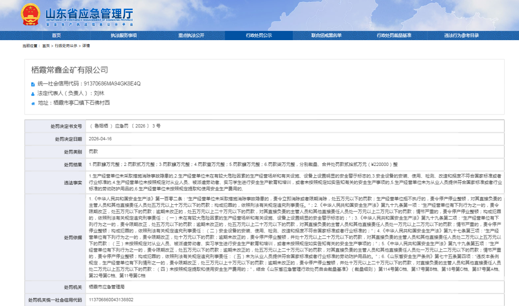Click the company name 栖霞常鑫金矿有限公司
Viewport: 519px width, 306px height.
pos(70,70)
